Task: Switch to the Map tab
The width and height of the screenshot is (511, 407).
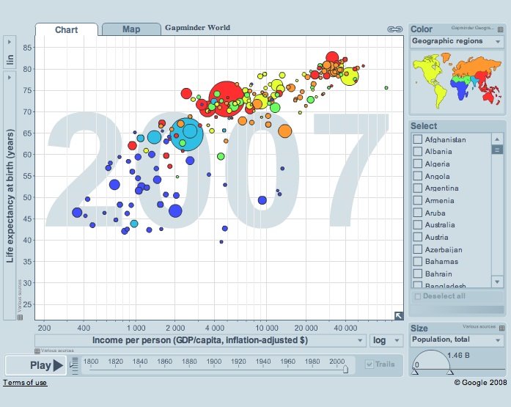Action: tap(131, 29)
